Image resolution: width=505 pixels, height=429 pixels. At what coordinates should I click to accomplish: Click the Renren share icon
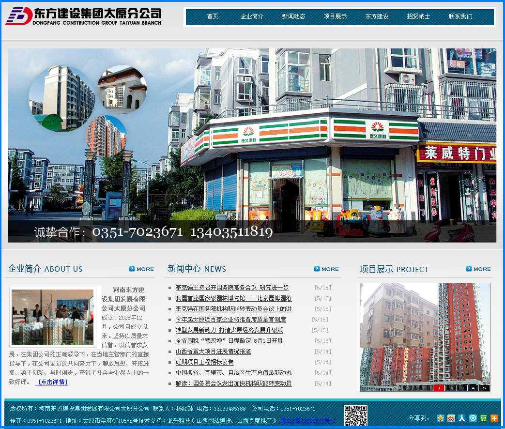(462, 418)
